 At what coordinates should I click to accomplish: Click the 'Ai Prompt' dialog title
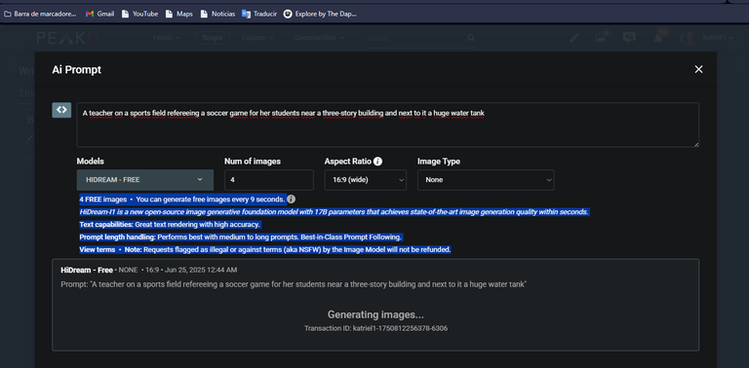pyautogui.click(x=76, y=70)
